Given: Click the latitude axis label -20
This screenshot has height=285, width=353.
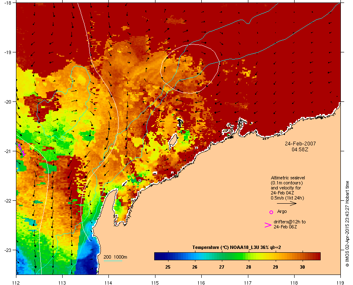Looking at the screenshot, I should tap(8, 101).
